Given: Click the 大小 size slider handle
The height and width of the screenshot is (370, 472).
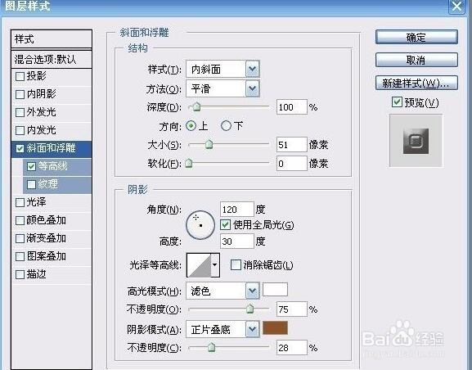Looking at the screenshot, I should pos(209,145).
